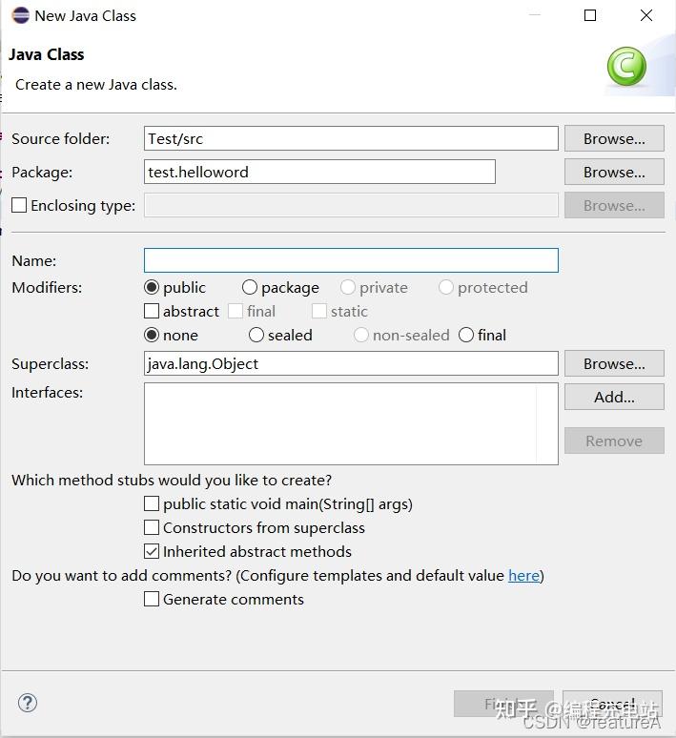Click into the Name text field
Screen dimensions: 676x738
point(351,260)
